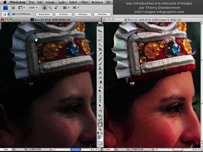Select the Pen tool
This screenshot has width=203, height=152.
coord(100,96)
